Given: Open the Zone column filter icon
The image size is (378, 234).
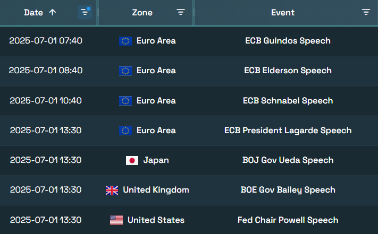Looking at the screenshot, I should coord(181,12).
